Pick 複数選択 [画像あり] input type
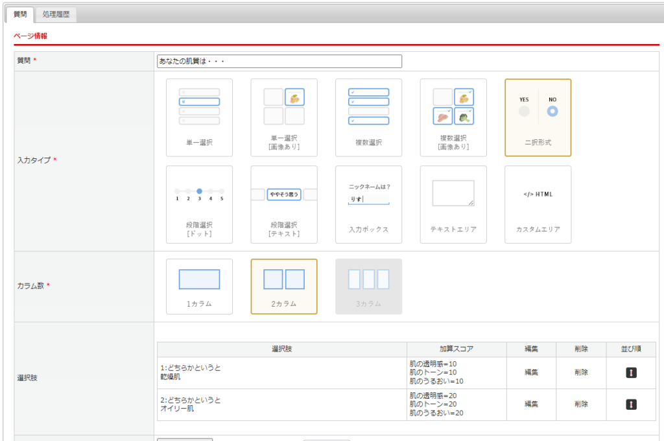Image resolution: width=664 pixels, height=441 pixels. coord(453,117)
